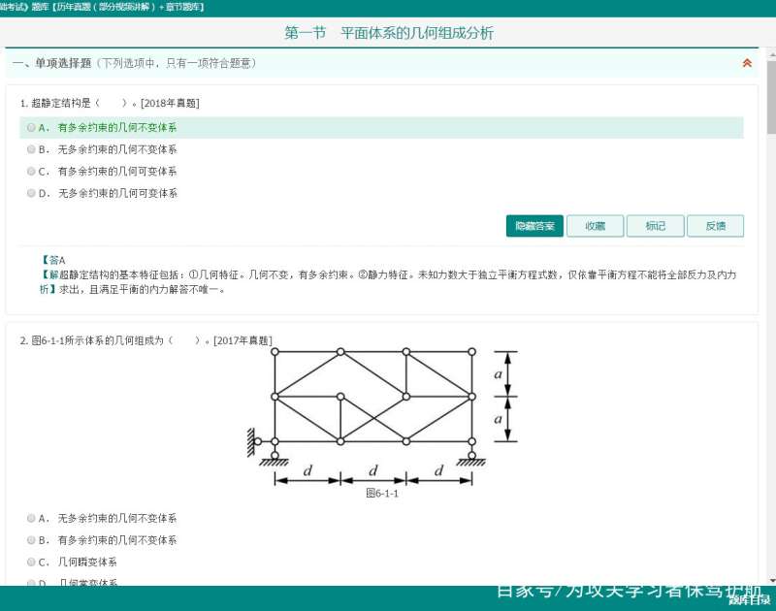Collapse the section using the orange double-arrow icon
This screenshot has width=776, height=611.
746,63
